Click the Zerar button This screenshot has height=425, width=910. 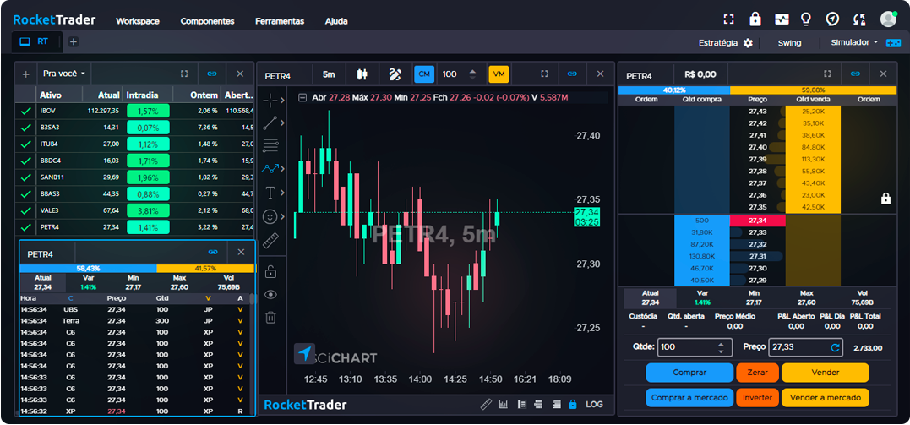pyautogui.click(x=757, y=372)
